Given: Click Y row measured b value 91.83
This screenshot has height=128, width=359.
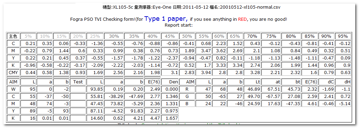Looking at the screenshot, I should tap(134, 111).
